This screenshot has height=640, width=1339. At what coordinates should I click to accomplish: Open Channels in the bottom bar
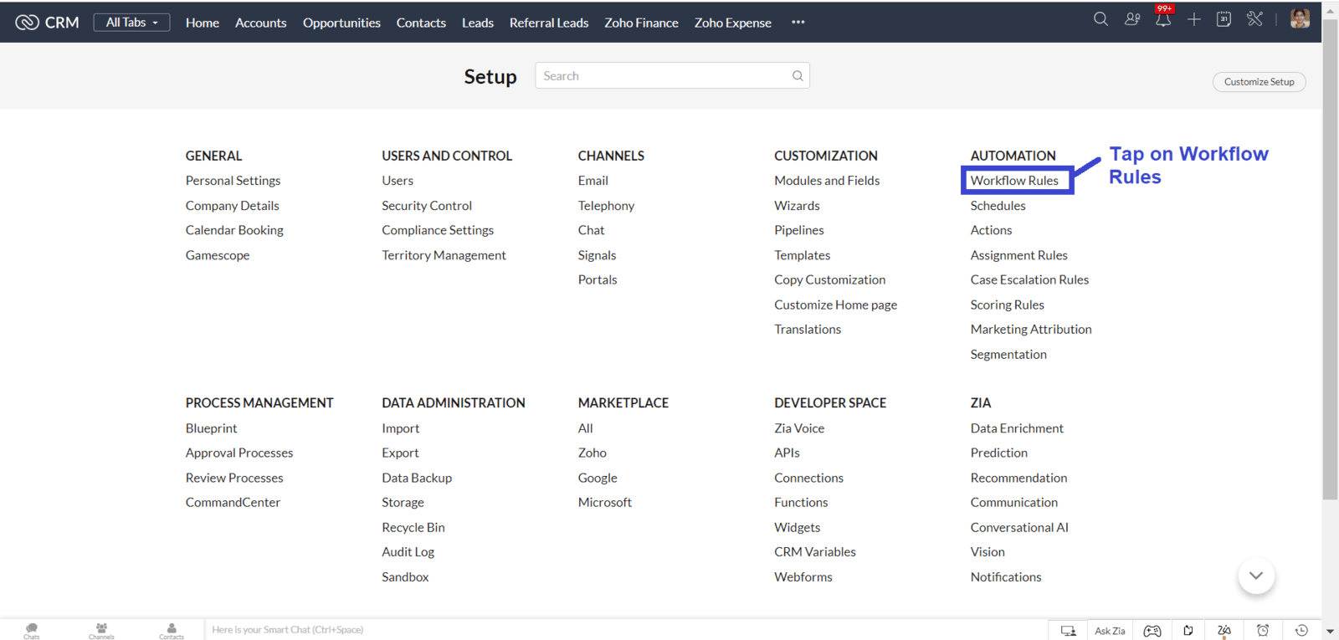click(x=101, y=631)
